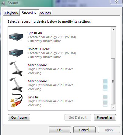
Task: Click the scrollbar up arrow
Action: click(113, 30)
